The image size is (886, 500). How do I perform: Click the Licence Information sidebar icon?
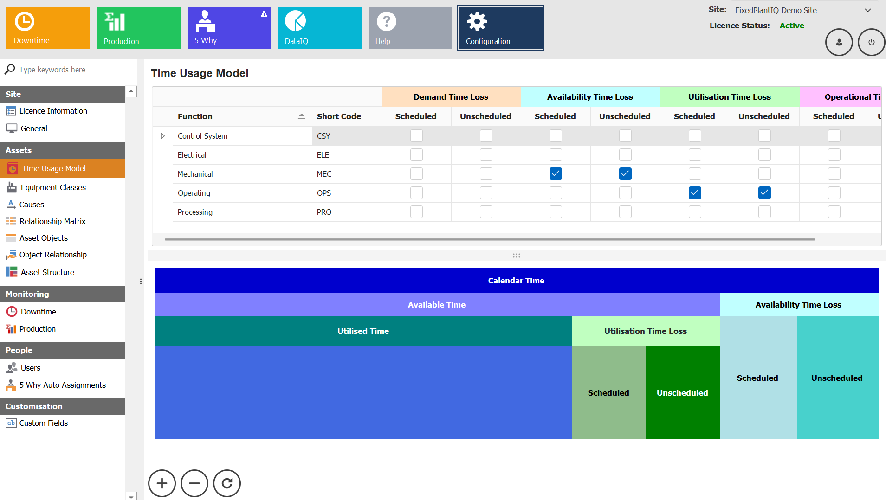click(11, 111)
